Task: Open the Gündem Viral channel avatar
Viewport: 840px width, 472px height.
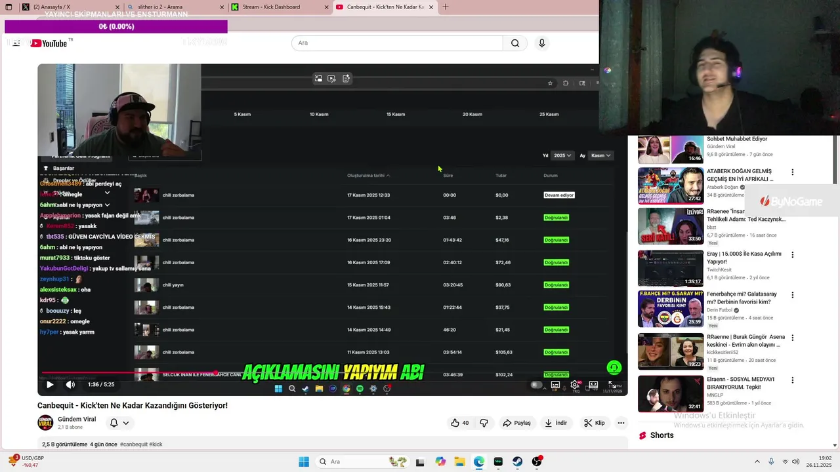Action: click(45, 423)
